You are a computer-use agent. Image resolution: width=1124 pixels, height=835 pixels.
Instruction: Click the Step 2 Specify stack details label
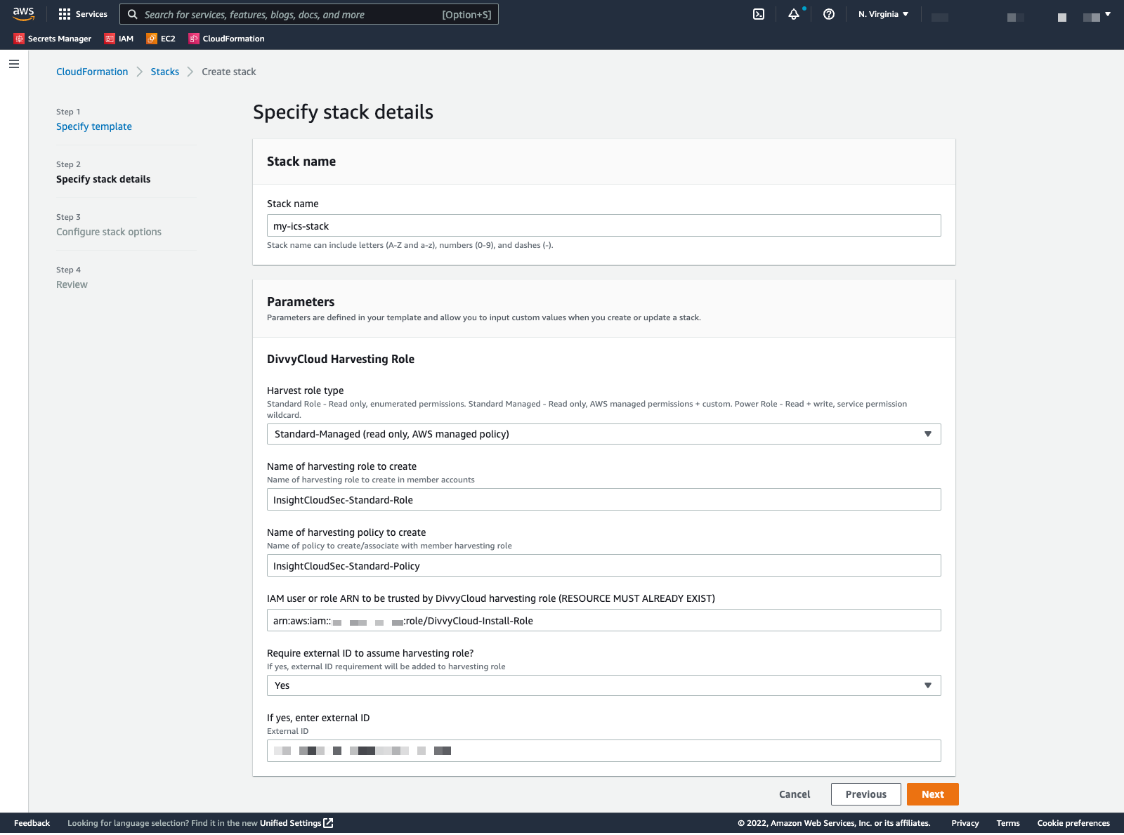point(103,179)
